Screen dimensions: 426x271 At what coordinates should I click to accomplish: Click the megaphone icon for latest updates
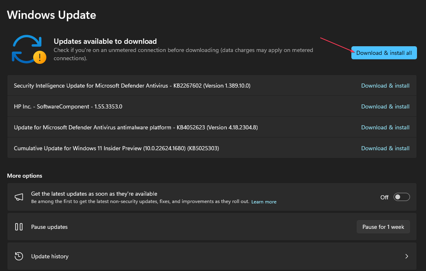coord(19,197)
